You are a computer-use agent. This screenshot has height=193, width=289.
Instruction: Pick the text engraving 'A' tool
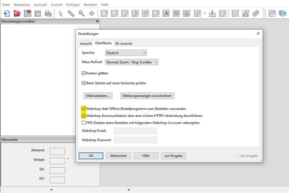166,13
